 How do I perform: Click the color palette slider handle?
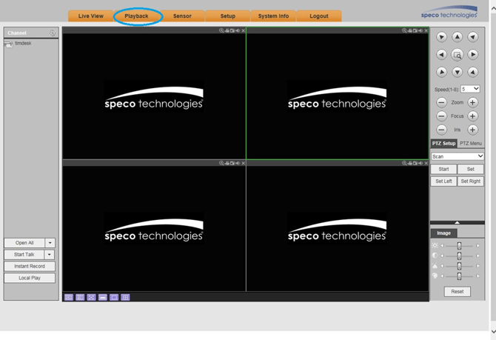[x=459, y=276]
